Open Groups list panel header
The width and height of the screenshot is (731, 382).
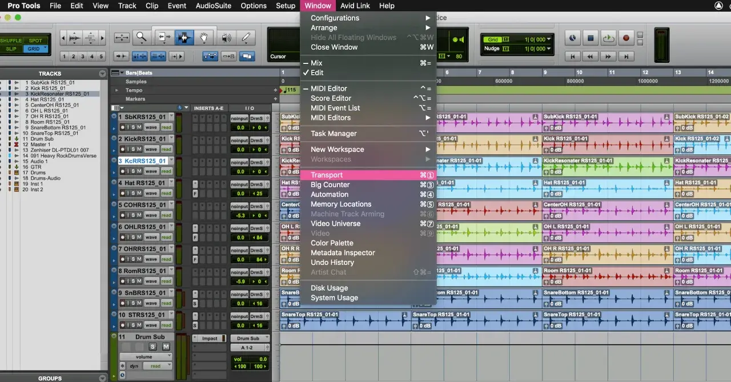50,378
